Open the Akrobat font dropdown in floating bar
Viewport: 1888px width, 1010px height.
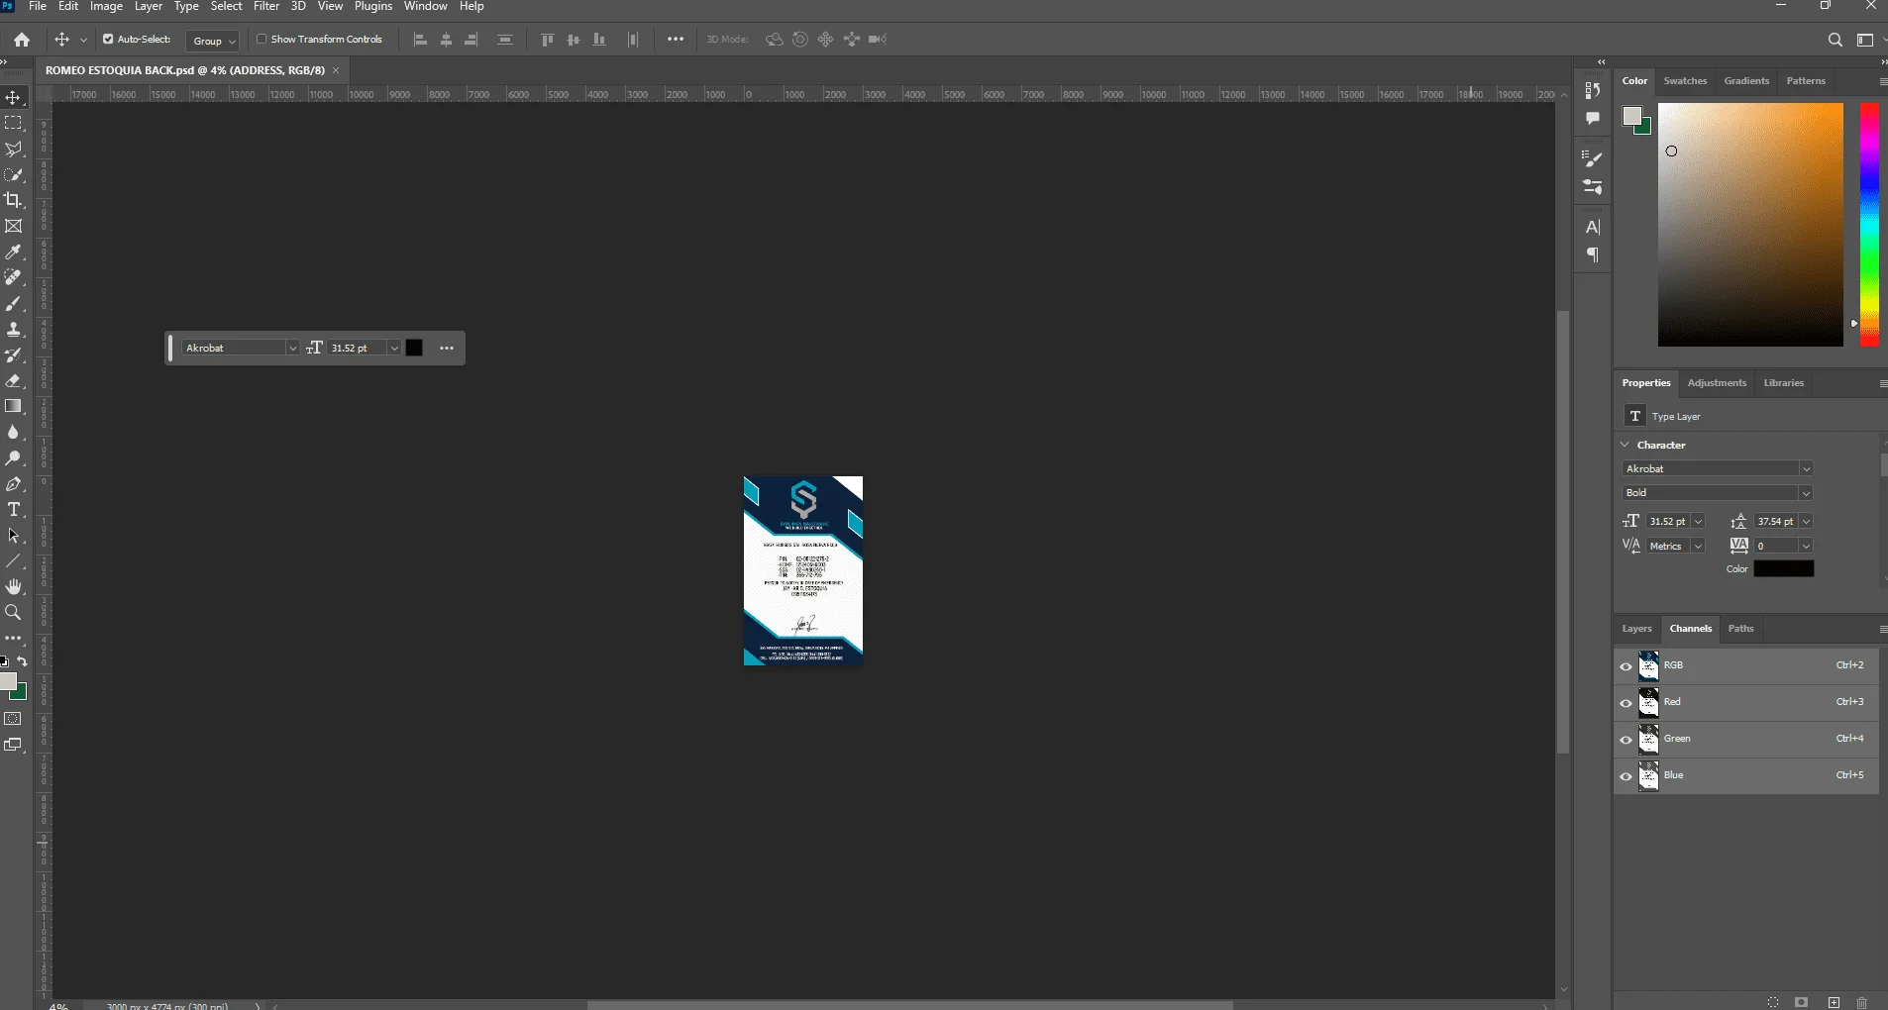point(292,349)
